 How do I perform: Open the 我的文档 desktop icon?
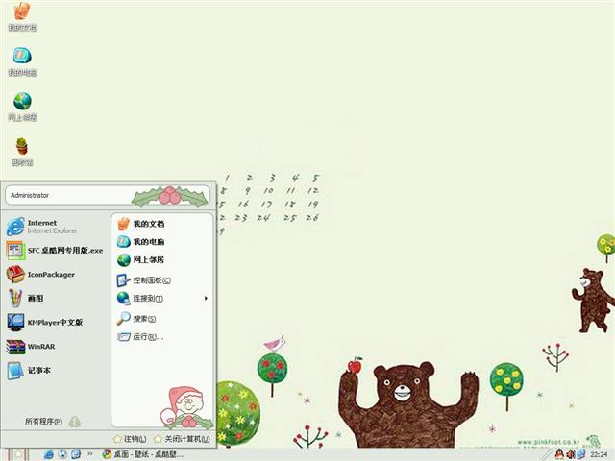click(x=22, y=16)
